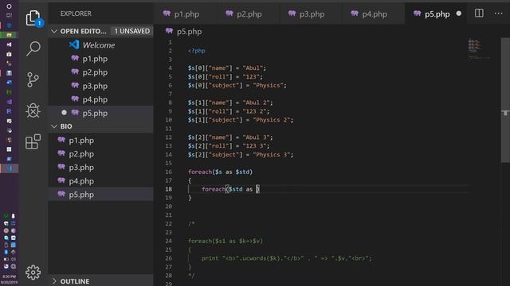This screenshot has width=510, height=286.
Task: Click the line number 18 in gutter
Action: click(x=168, y=189)
